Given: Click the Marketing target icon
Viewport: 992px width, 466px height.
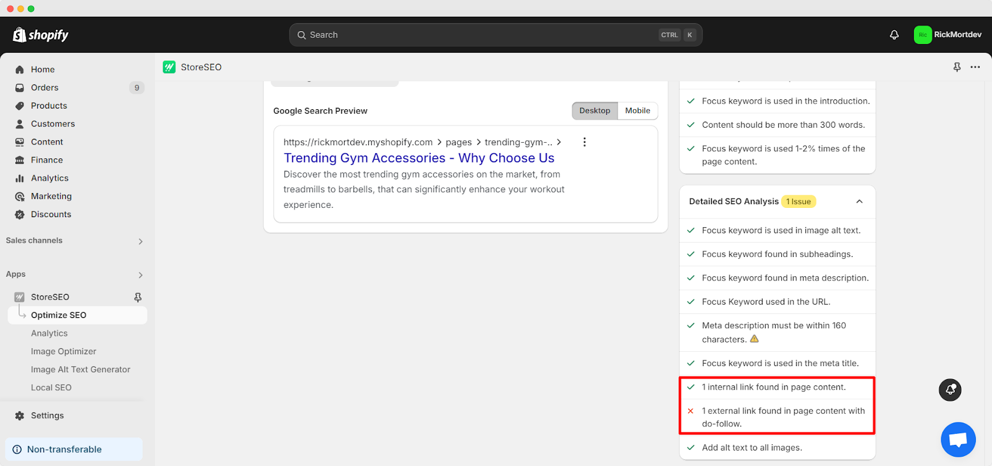Looking at the screenshot, I should [x=20, y=196].
